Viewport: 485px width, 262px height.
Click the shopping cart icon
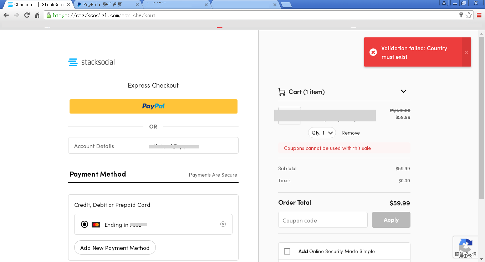(282, 92)
